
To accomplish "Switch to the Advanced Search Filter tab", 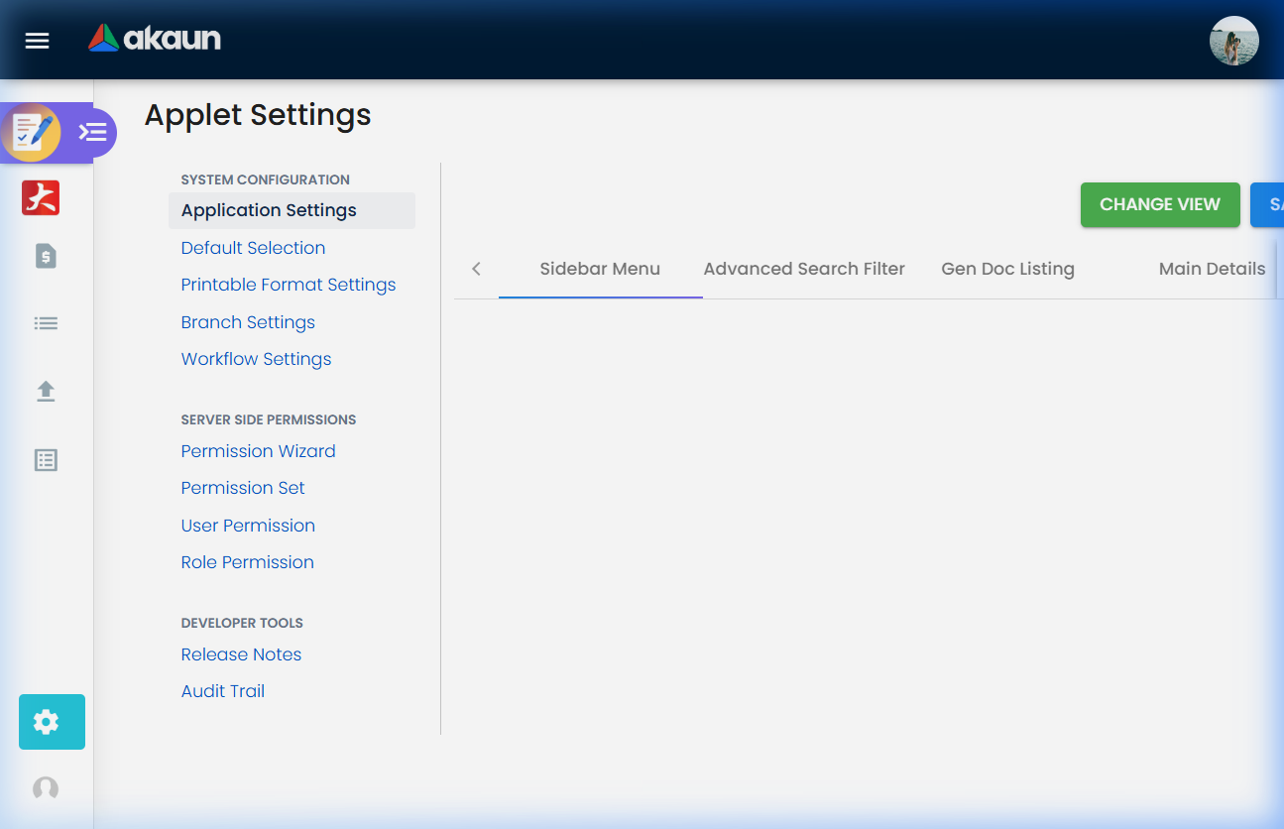I will coord(803,268).
